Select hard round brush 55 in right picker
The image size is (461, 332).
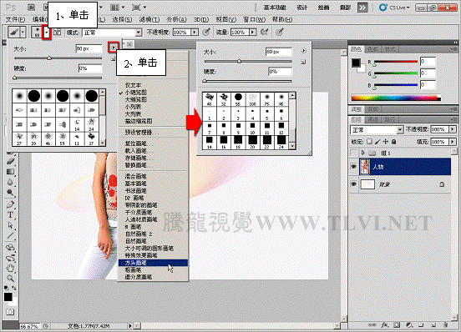coord(238,99)
